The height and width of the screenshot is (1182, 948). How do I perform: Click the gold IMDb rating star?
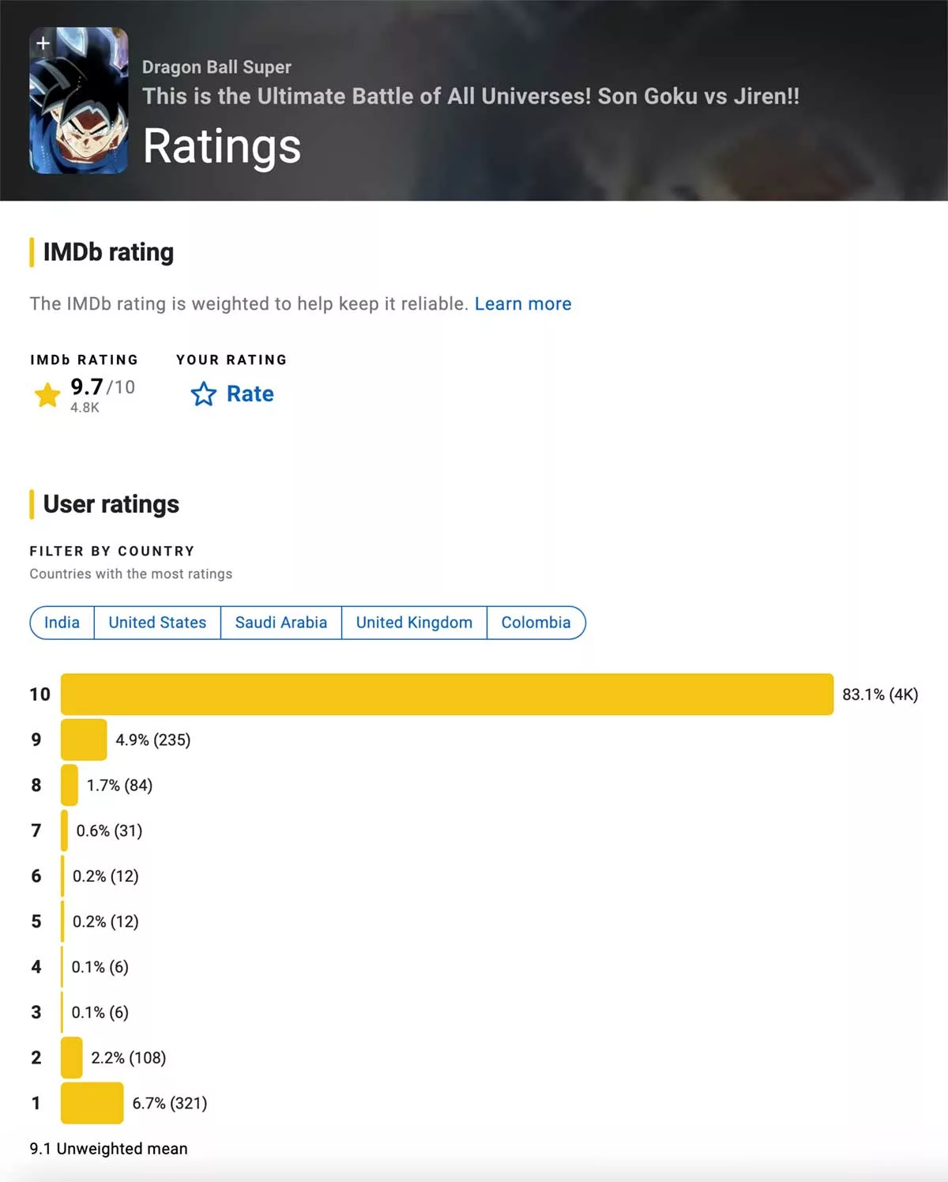pyautogui.click(x=47, y=394)
